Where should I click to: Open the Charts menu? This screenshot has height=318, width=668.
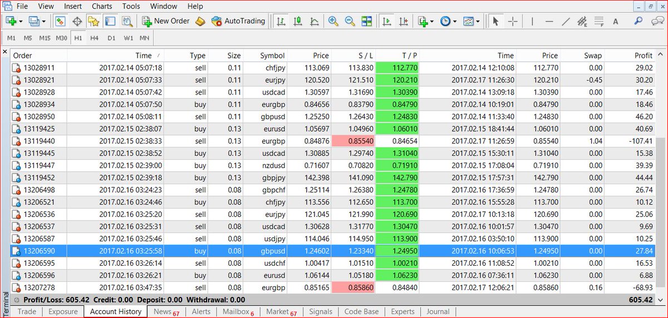tap(102, 6)
